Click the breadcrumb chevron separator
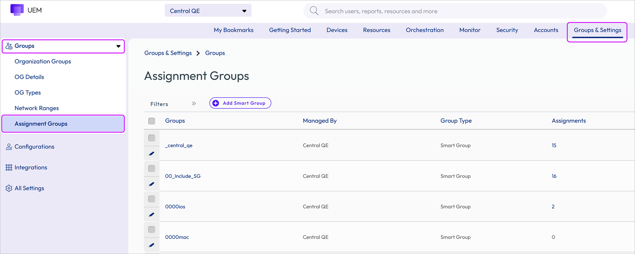This screenshot has height=254, width=635. click(198, 53)
